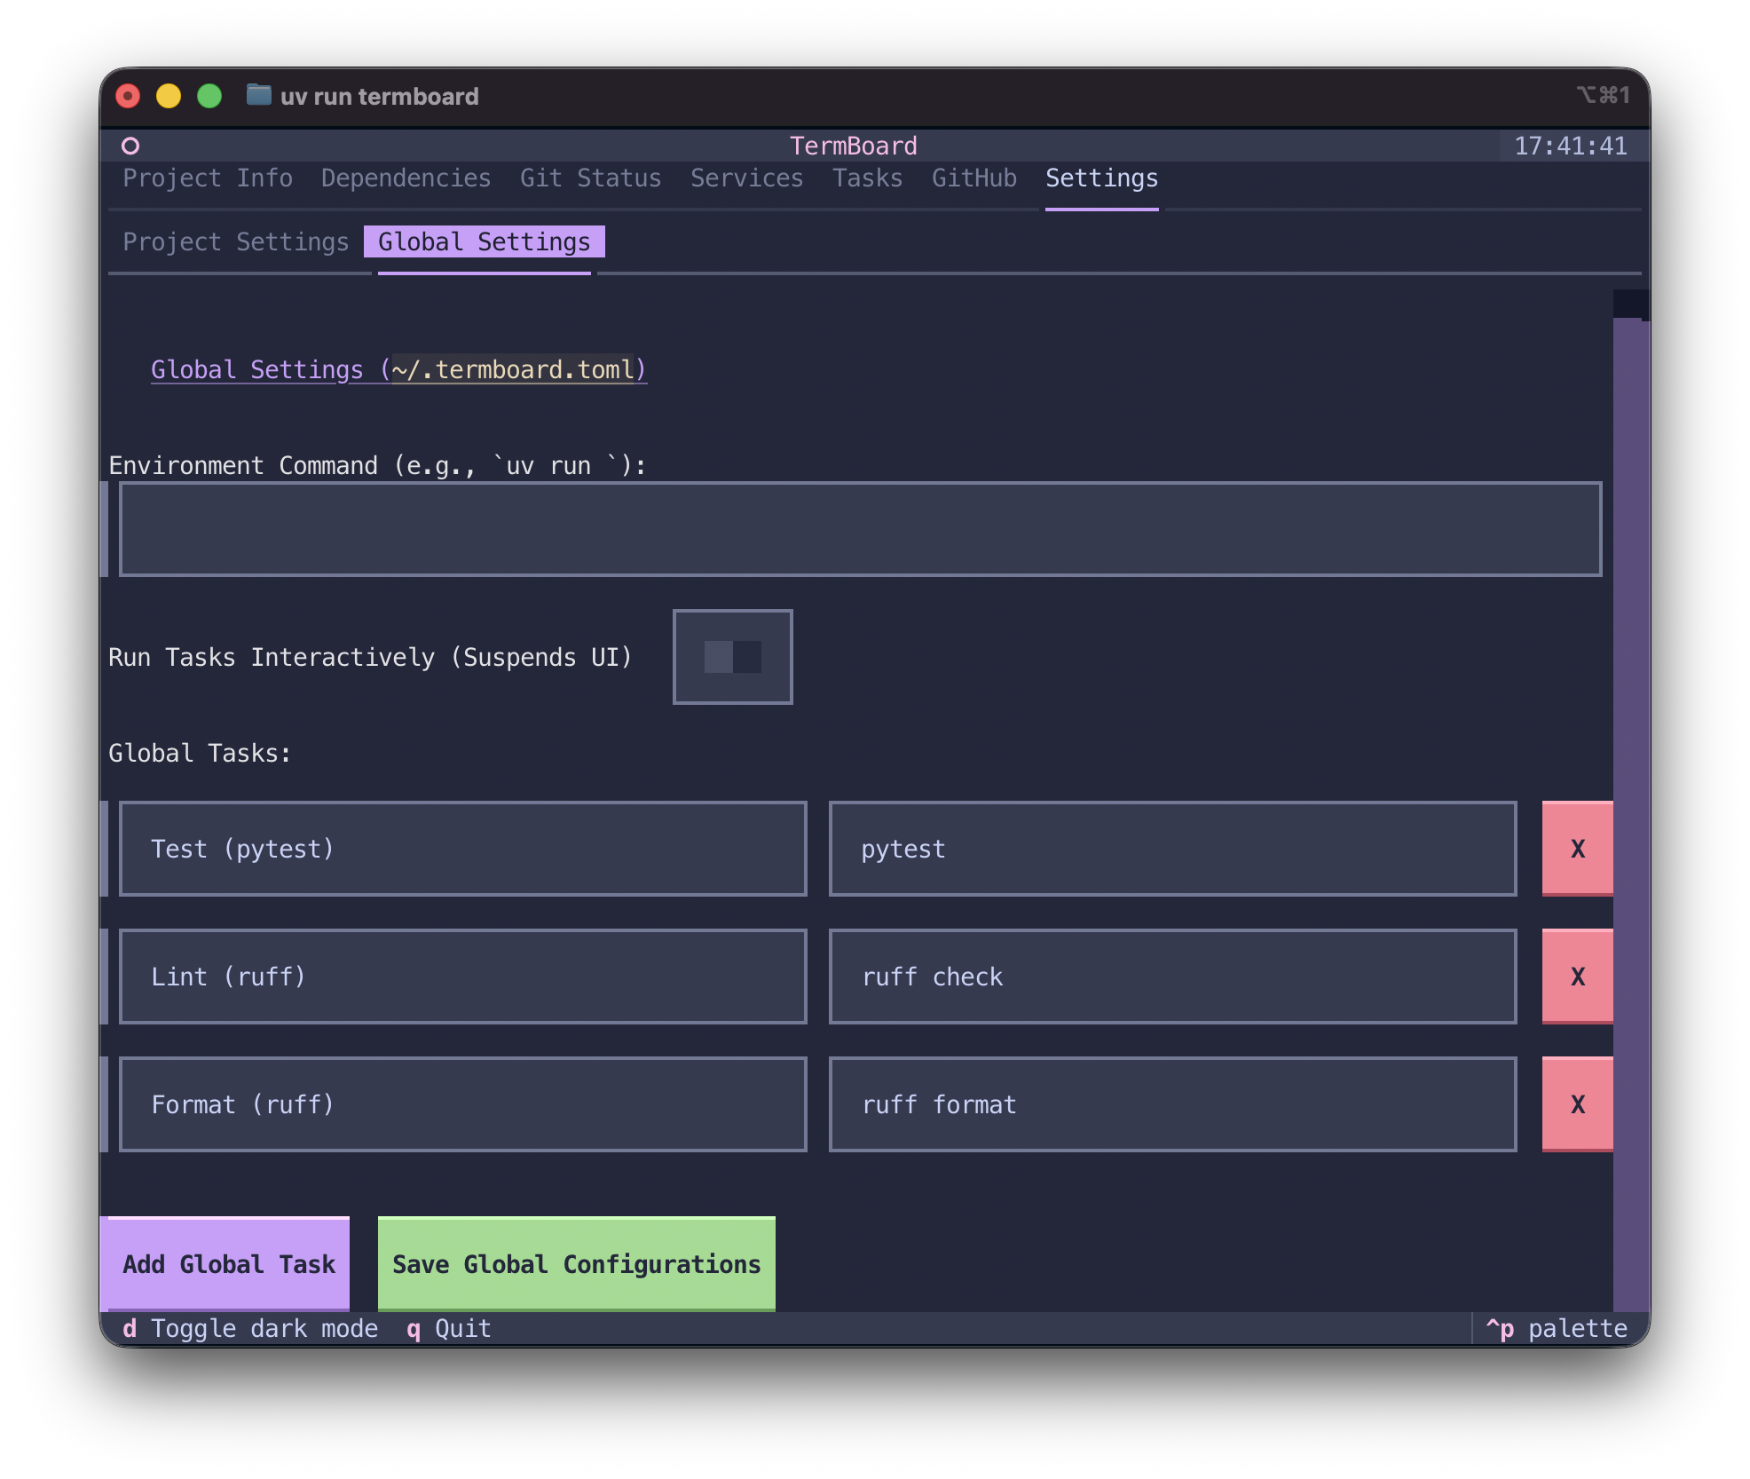Switch to the GitHub tab
The width and height of the screenshot is (1750, 1479).
coord(974,178)
